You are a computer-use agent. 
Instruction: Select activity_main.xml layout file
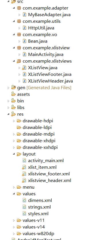[x=46, y=161]
